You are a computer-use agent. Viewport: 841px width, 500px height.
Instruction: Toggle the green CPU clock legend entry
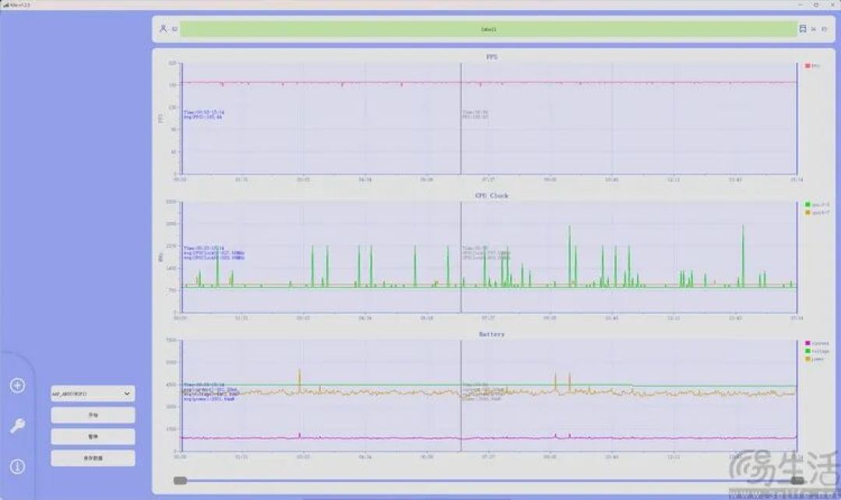[x=817, y=204]
